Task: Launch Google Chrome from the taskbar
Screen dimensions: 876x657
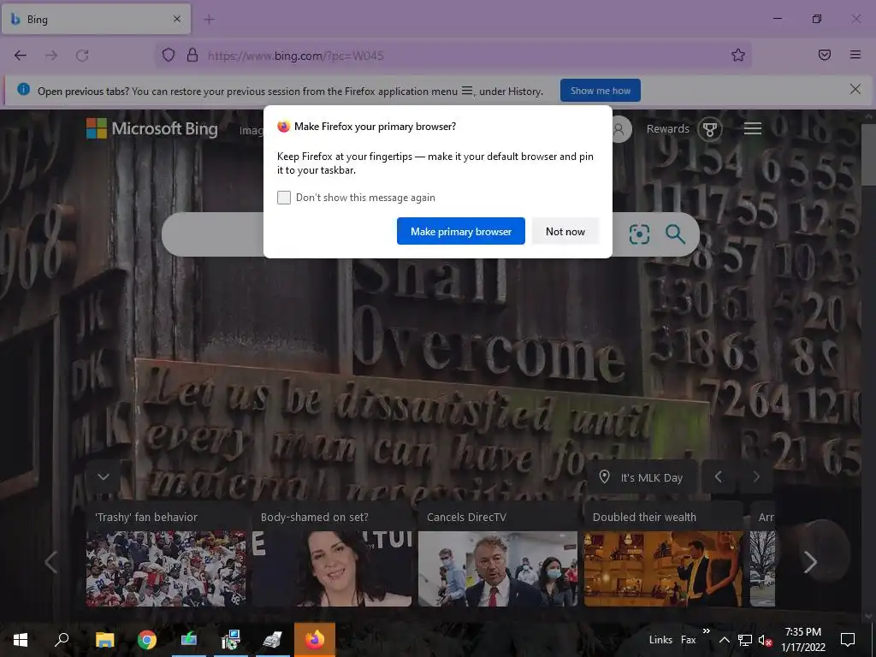Action: 147,640
